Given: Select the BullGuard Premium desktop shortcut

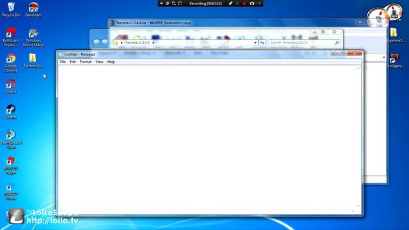Looking at the screenshot, I should [11, 37].
